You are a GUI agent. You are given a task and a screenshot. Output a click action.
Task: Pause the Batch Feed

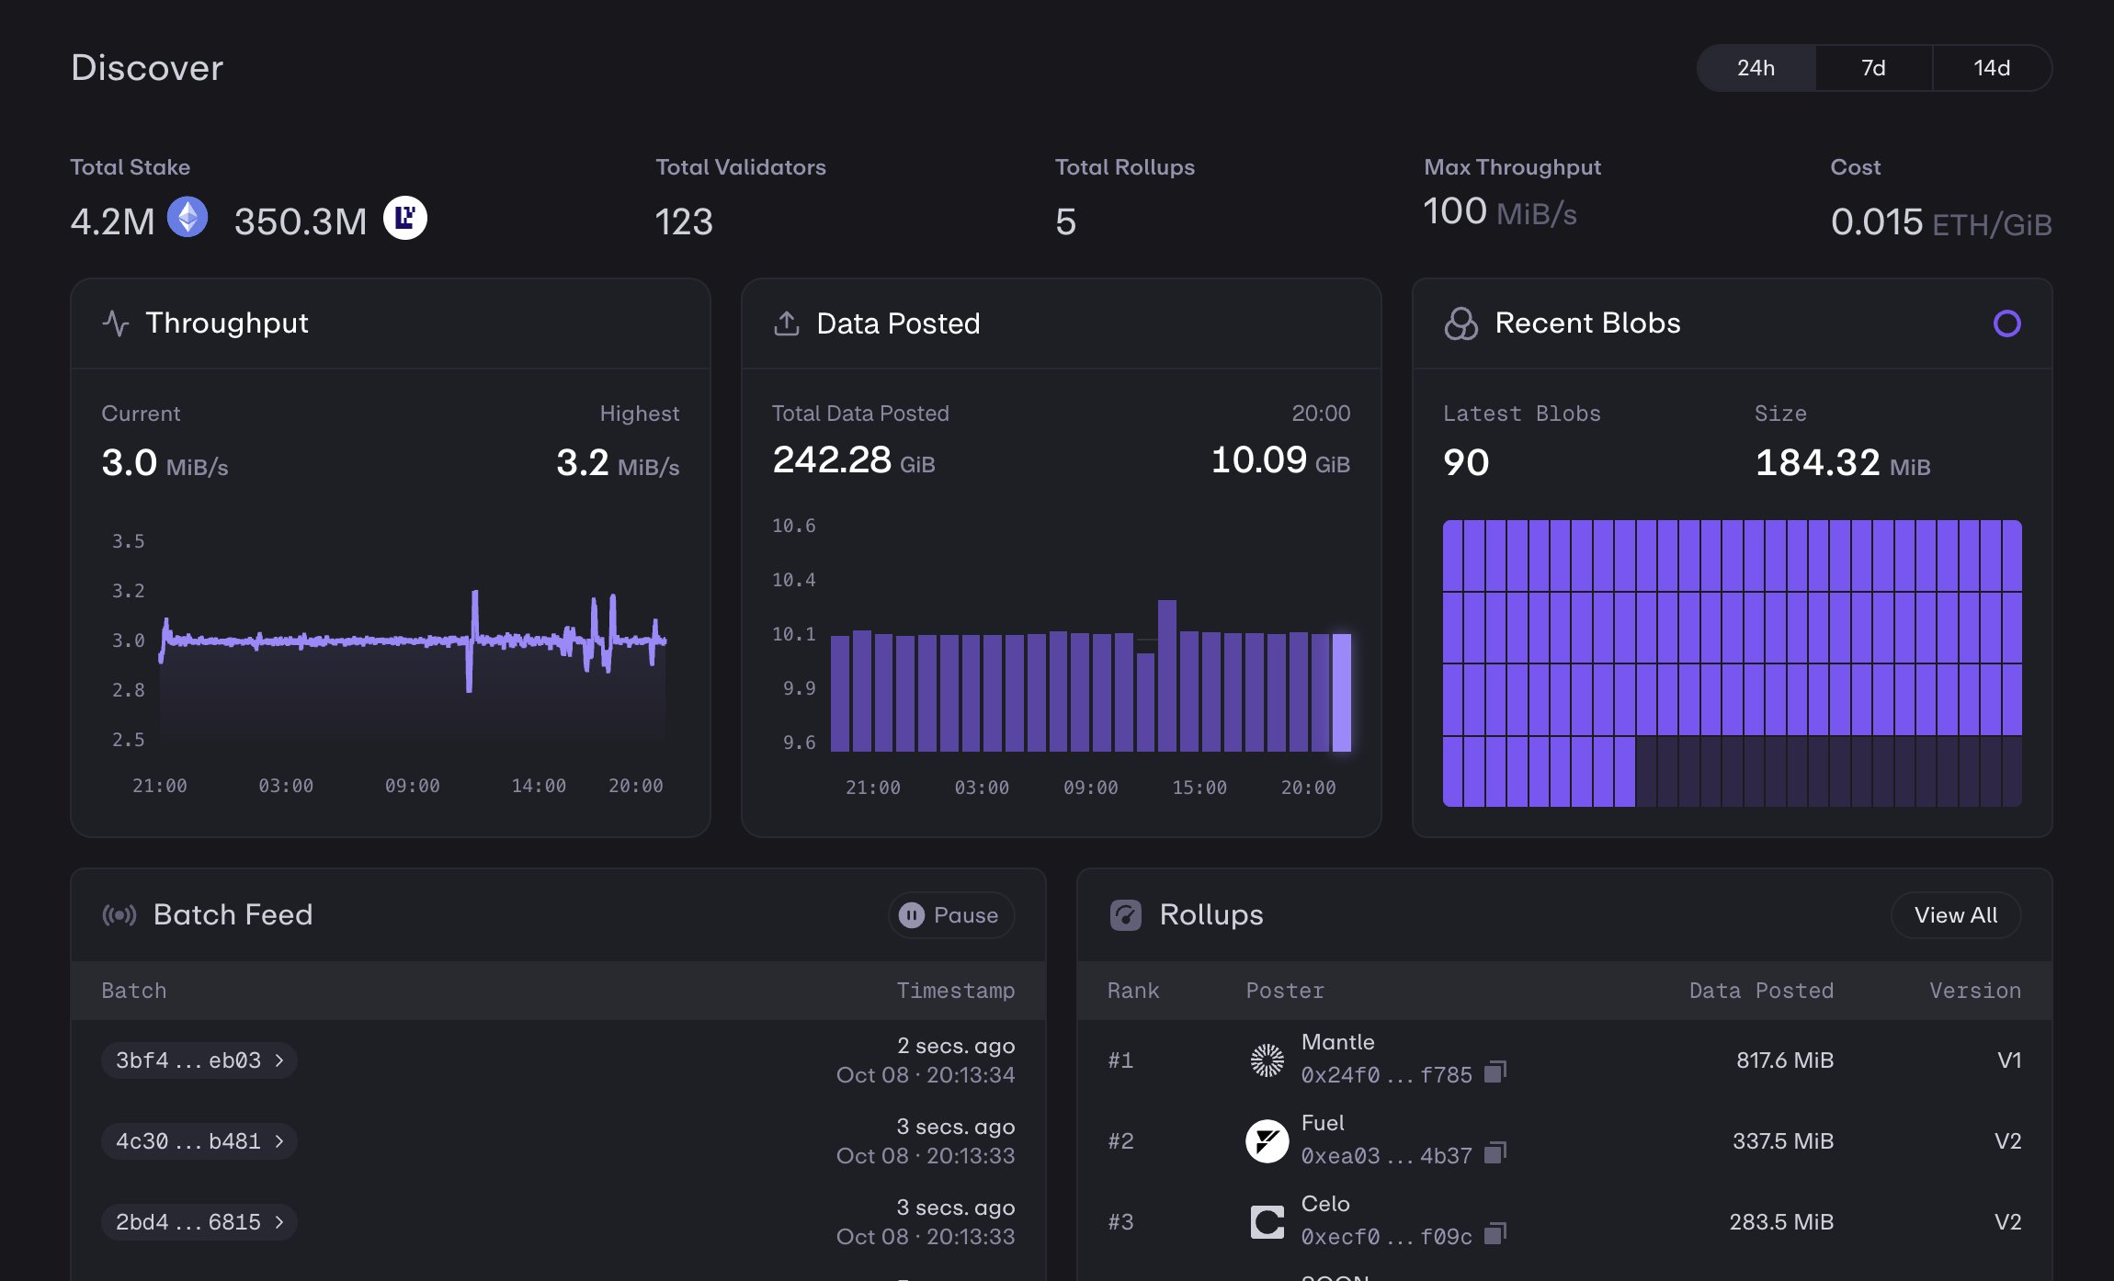[951, 915]
